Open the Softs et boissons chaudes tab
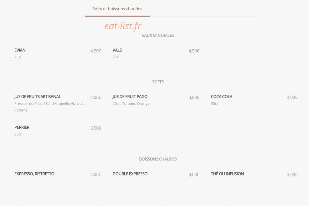 click(x=117, y=9)
